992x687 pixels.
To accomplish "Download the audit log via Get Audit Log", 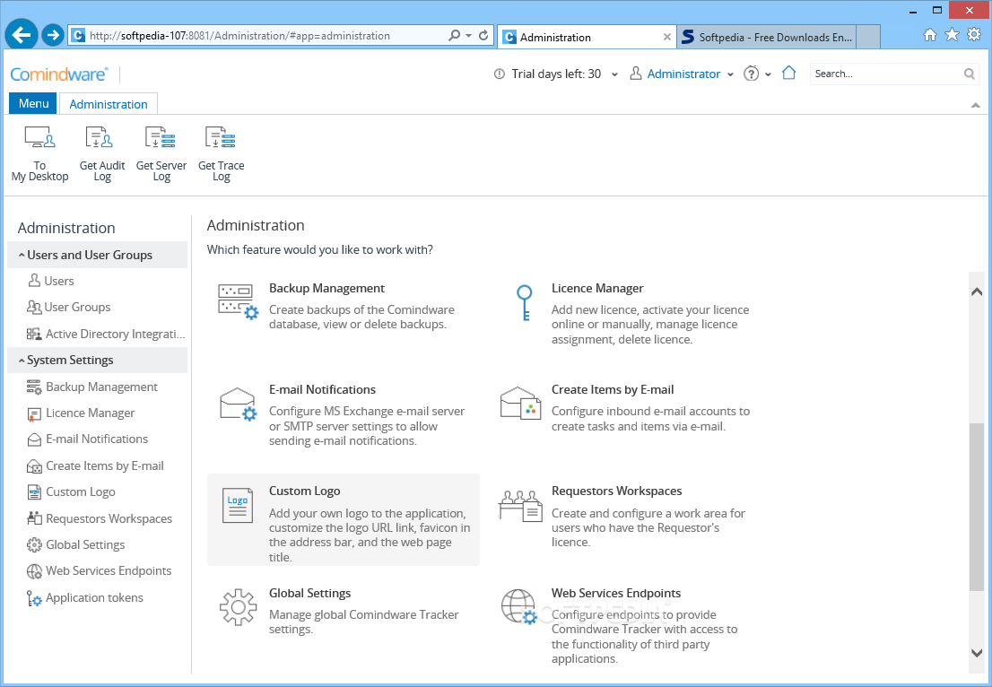I will tap(102, 155).
